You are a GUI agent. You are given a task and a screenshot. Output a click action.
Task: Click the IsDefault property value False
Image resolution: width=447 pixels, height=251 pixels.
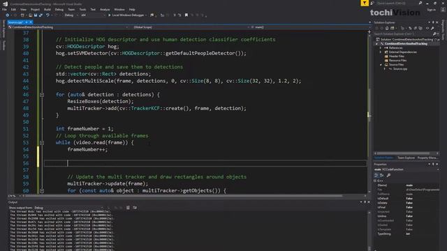pos(409,198)
